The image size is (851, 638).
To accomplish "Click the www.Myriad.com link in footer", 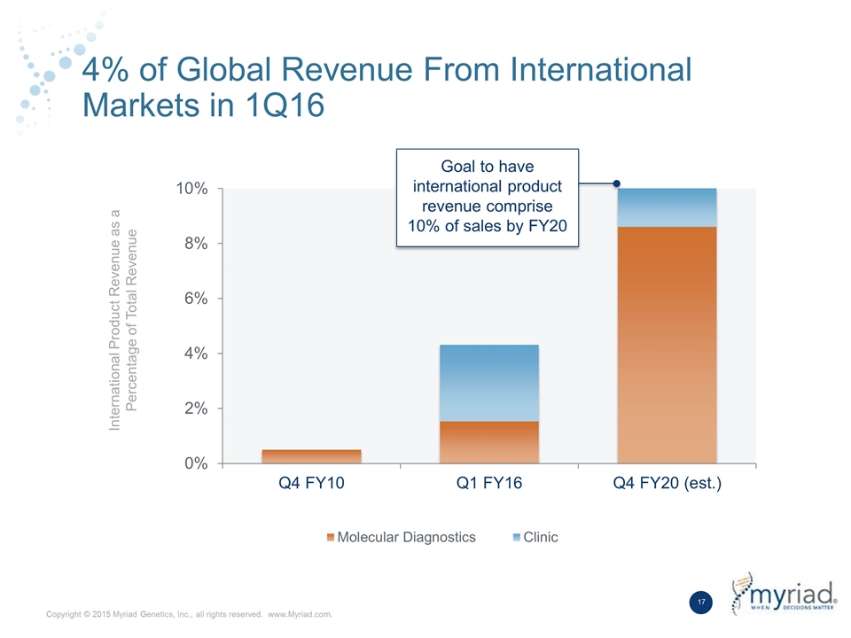I will pos(301,614).
